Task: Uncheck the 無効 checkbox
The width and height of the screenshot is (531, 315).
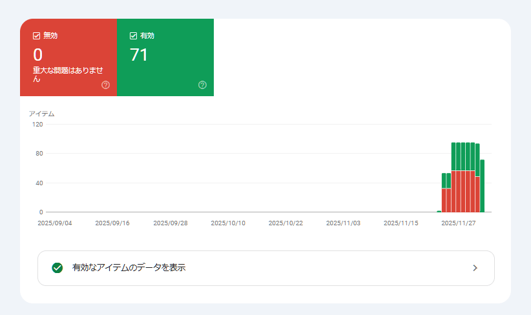Action: coord(37,36)
